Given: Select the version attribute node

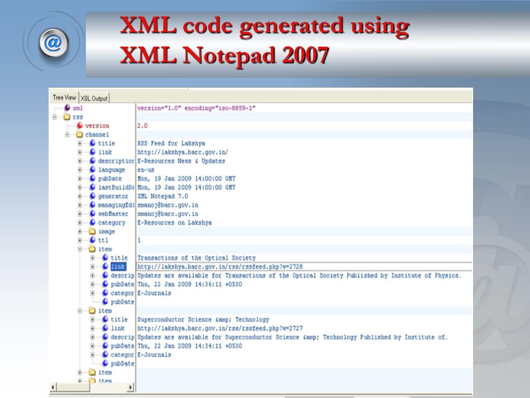Looking at the screenshot, I should pyautogui.click(x=97, y=126).
